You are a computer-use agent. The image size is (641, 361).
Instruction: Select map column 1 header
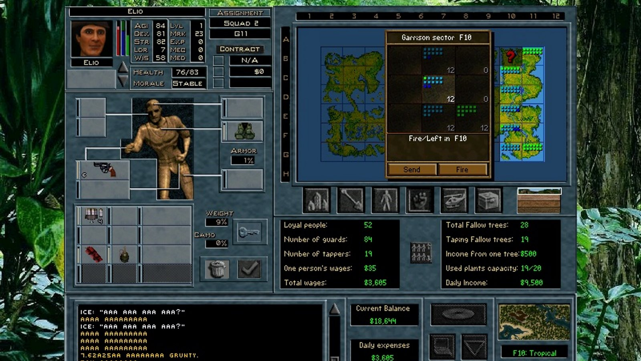tap(309, 16)
